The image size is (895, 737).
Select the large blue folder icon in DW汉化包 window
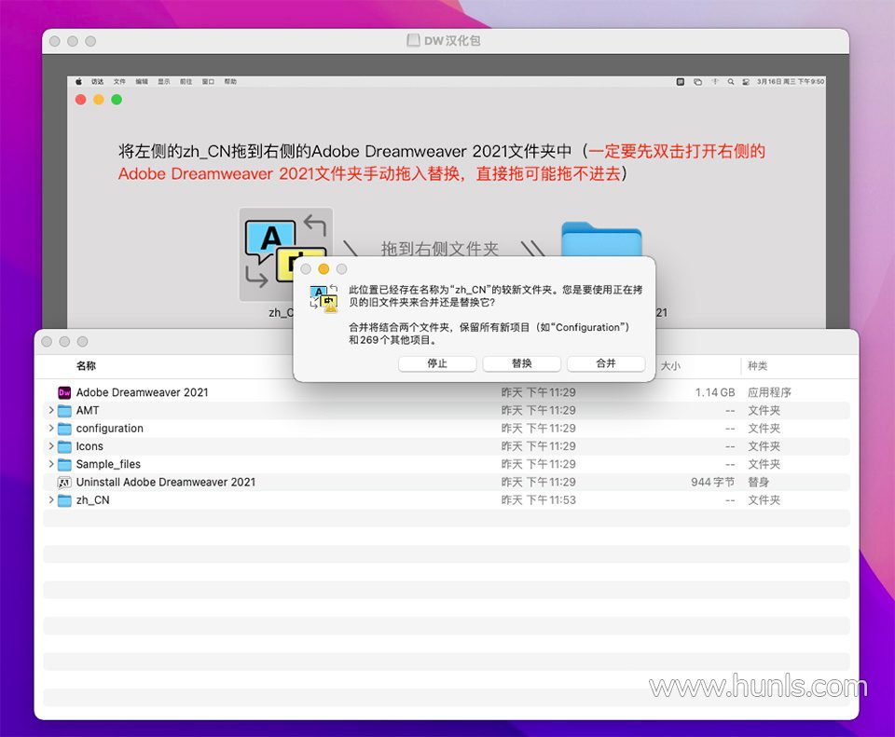601,240
